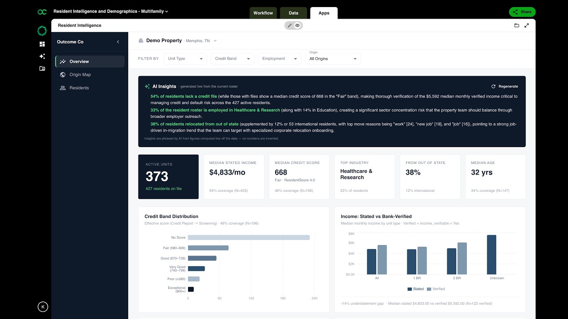Click the Stated legend swatch
This screenshot has width=568, height=319.
coord(410,289)
